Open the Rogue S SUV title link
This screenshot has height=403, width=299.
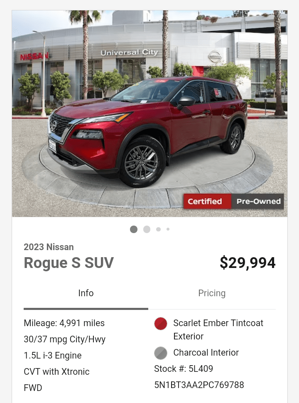click(69, 263)
